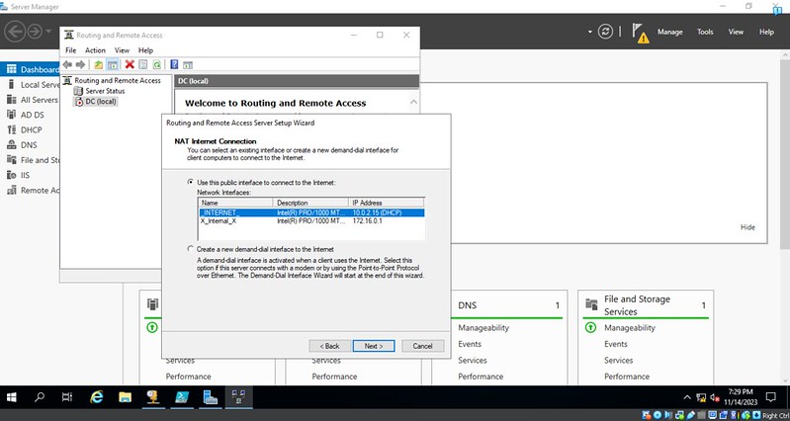Select X_Internal_X network interface row
This screenshot has height=421, width=790.
[311, 221]
